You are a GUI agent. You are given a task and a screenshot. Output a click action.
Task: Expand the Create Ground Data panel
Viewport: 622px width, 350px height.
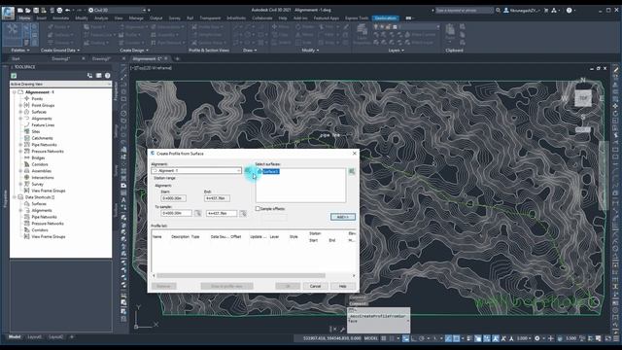pyautogui.click(x=60, y=51)
